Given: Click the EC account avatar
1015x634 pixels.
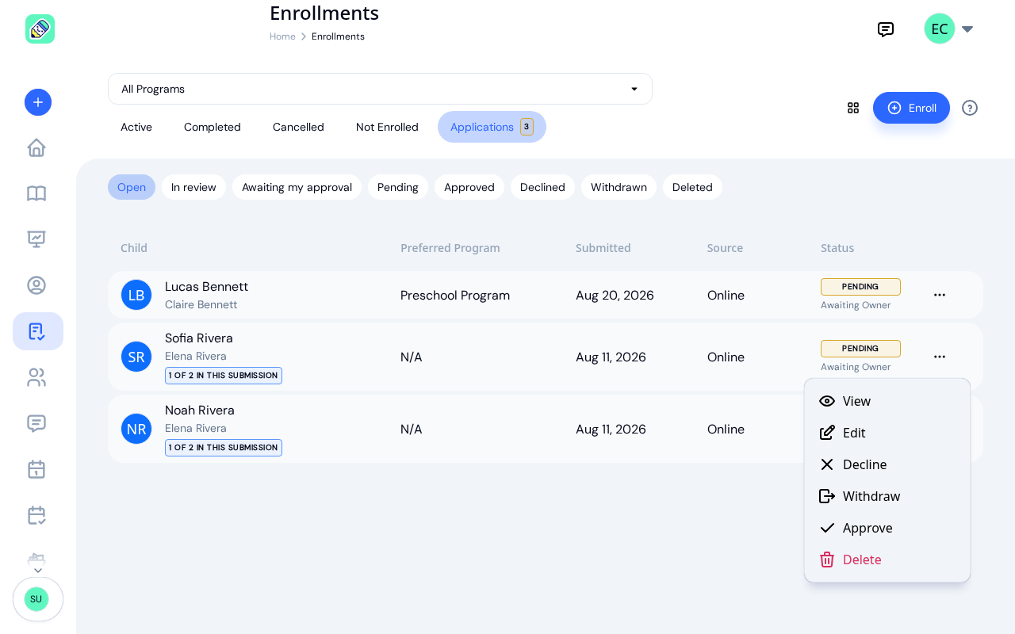Looking at the screenshot, I should [x=940, y=29].
